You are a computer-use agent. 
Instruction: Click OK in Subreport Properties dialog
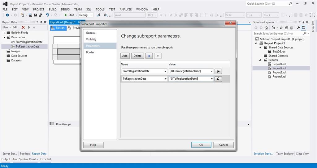click(x=201, y=145)
